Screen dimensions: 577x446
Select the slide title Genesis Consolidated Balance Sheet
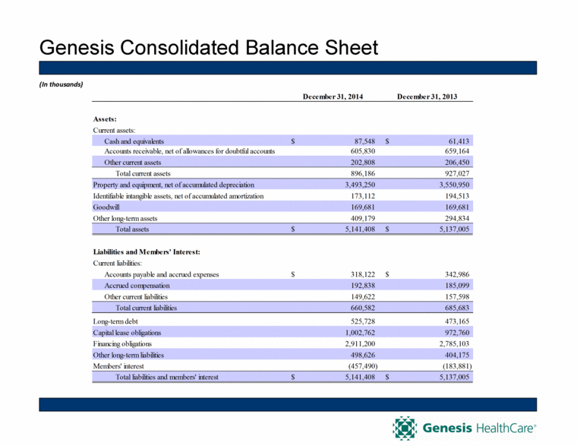tap(209, 49)
